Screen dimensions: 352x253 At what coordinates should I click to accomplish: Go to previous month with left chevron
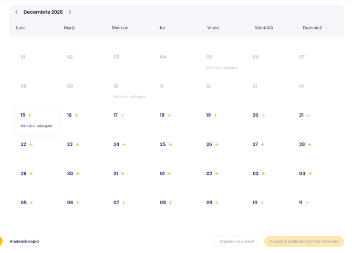[x=16, y=12]
